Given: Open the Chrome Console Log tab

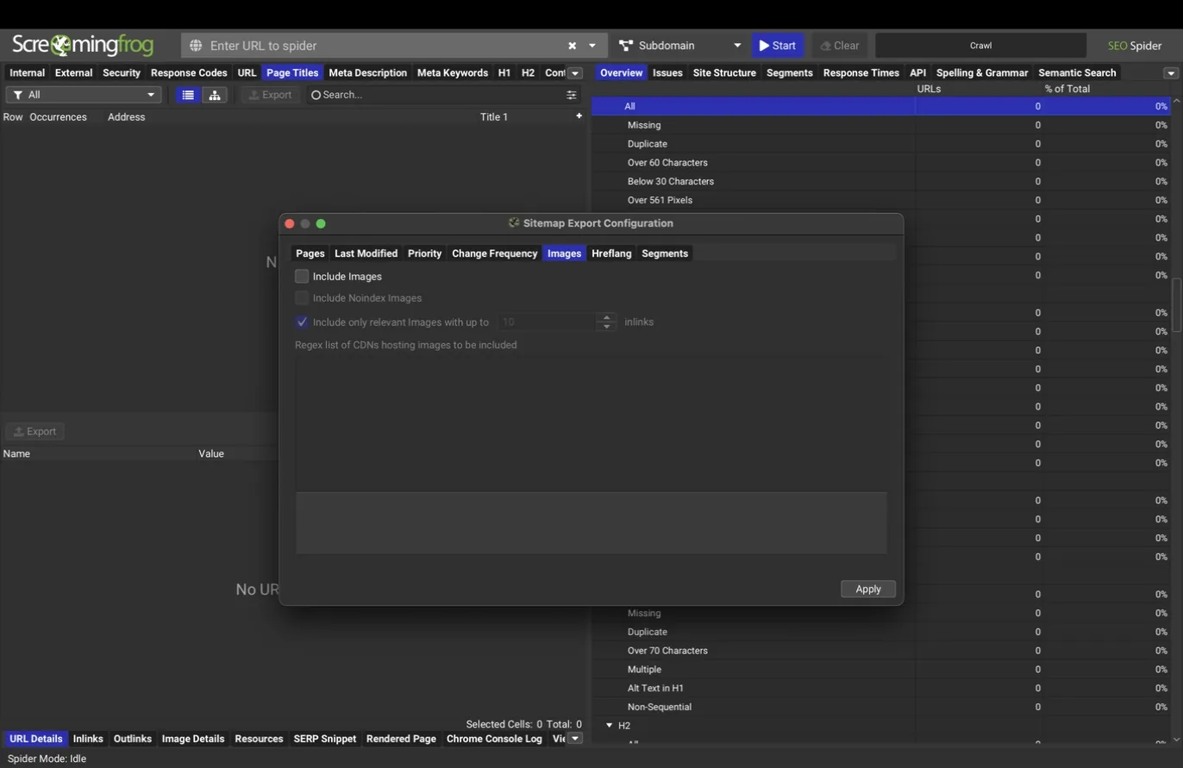Looking at the screenshot, I should coord(494,739).
